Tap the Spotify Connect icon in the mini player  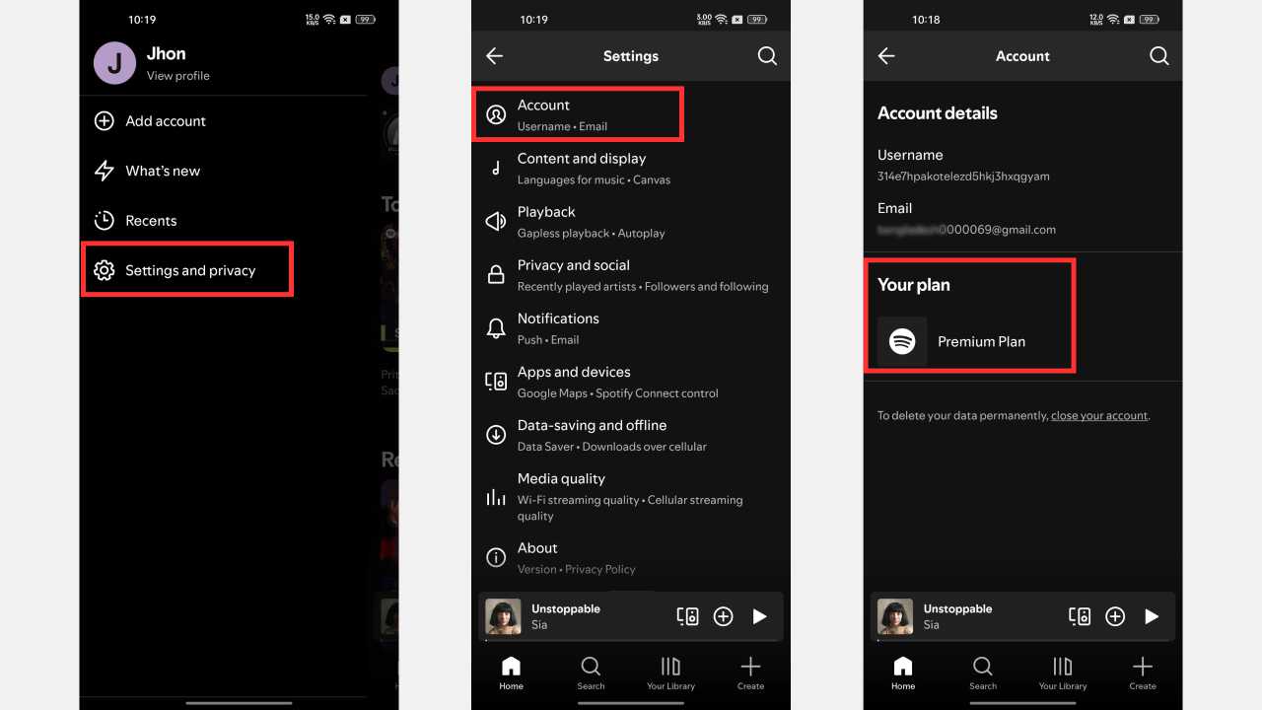[x=688, y=615]
